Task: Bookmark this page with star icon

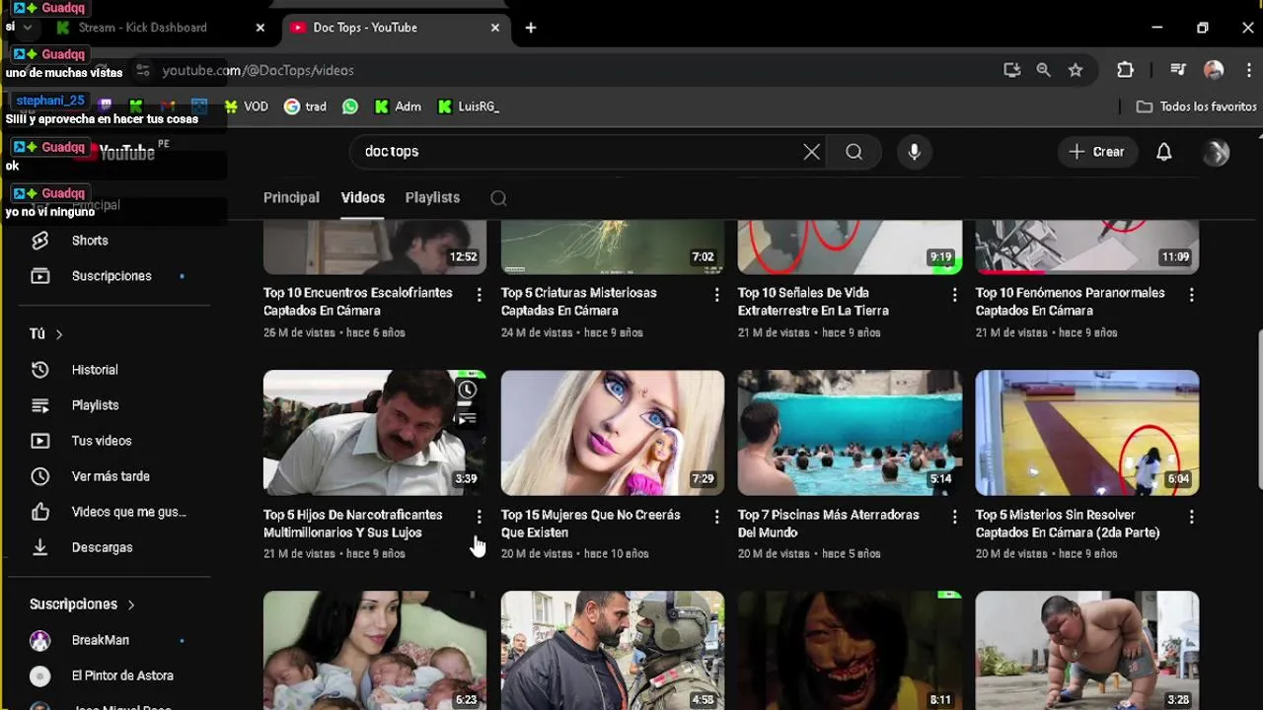Action: pyautogui.click(x=1076, y=70)
